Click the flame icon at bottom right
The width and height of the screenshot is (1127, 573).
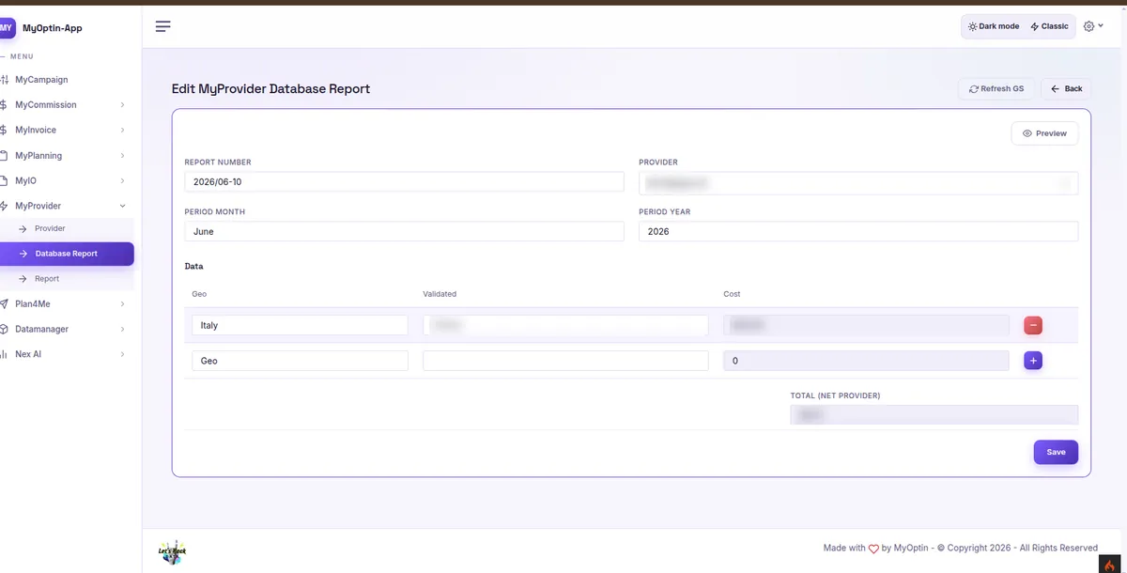[1110, 565]
